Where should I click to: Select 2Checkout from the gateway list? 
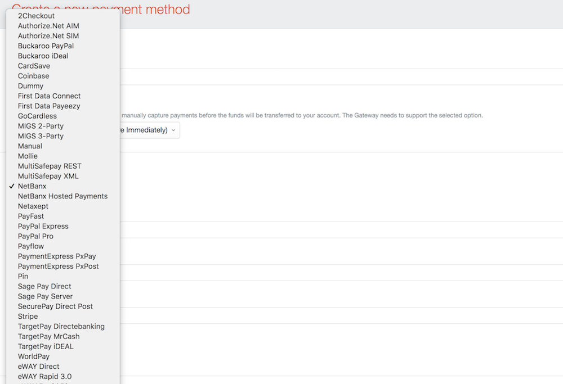(63, 16)
